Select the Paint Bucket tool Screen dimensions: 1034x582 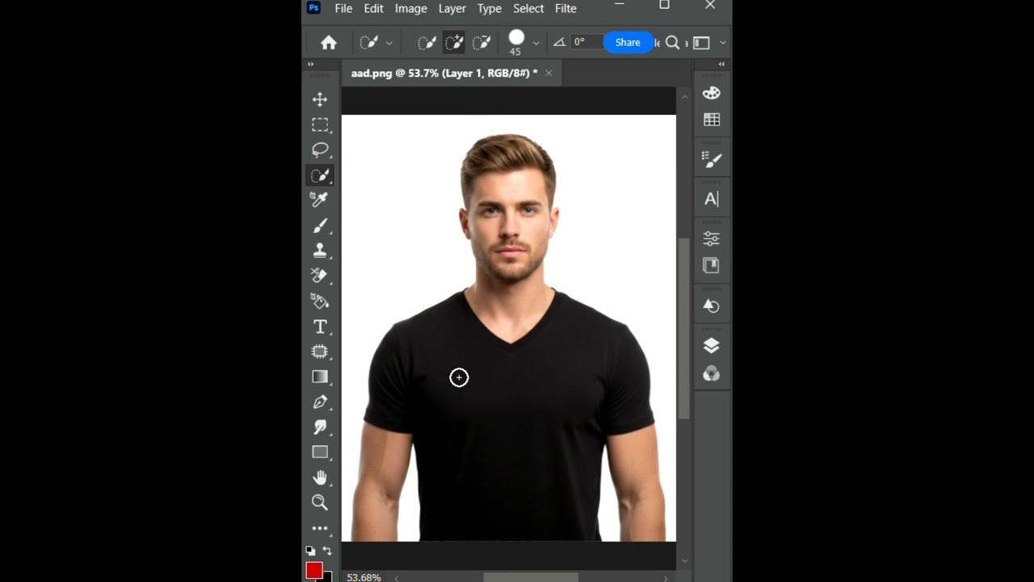pyautogui.click(x=320, y=302)
